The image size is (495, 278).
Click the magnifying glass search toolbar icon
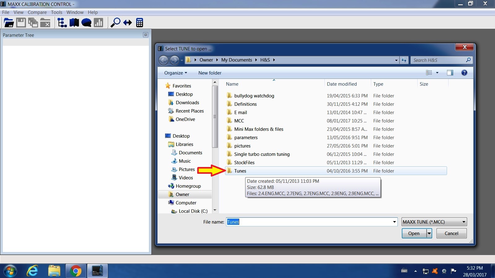115,23
